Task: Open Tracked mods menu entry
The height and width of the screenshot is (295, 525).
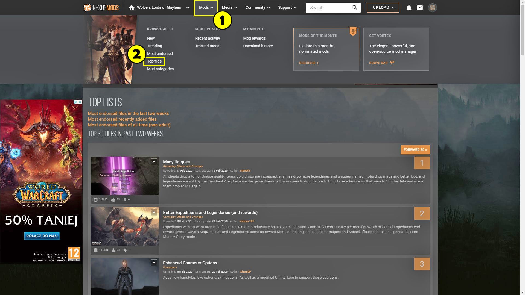Action: pyautogui.click(x=207, y=46)
